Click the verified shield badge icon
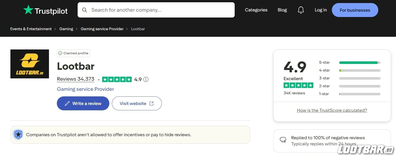 click(x=18, y=135)
